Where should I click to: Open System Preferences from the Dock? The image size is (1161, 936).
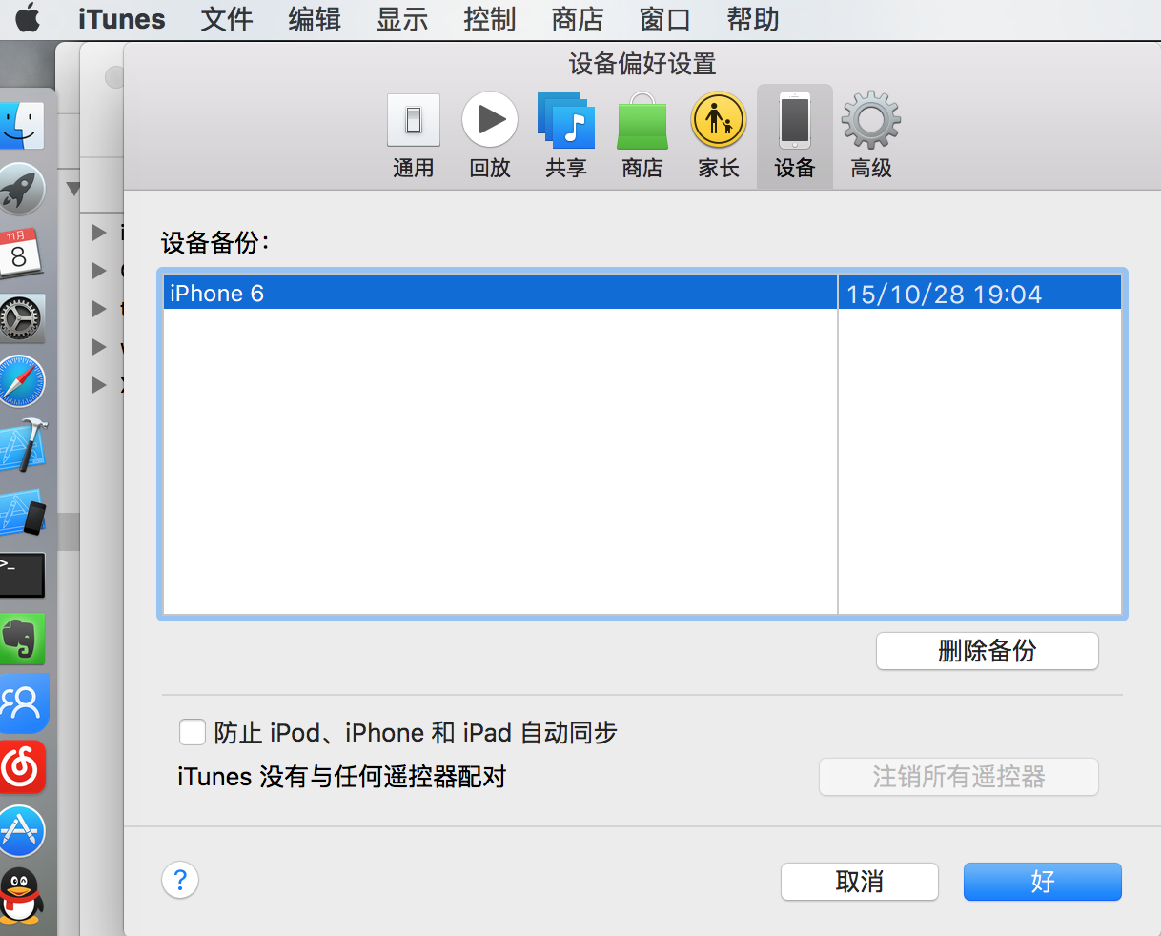22,318
